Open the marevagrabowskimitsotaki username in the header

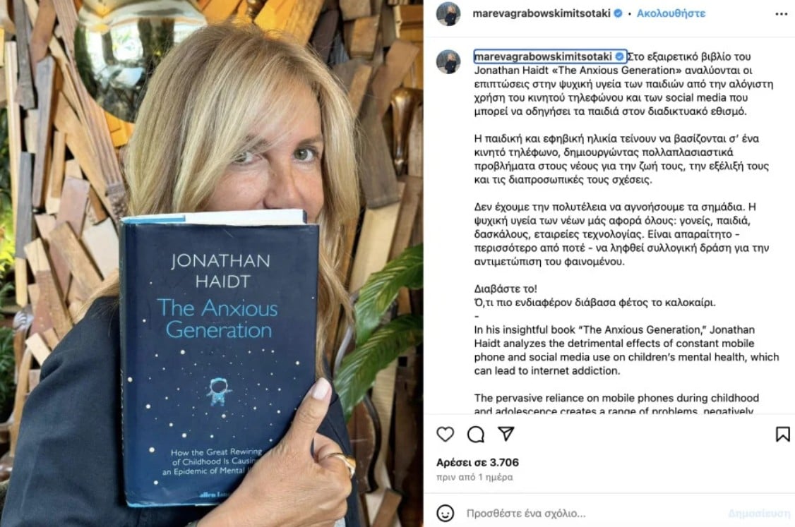541,13
